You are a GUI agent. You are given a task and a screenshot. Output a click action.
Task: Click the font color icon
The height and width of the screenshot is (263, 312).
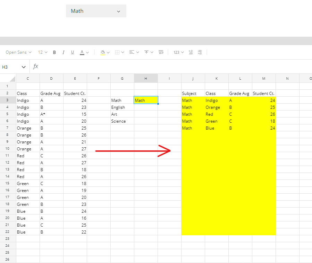[82, 52]
